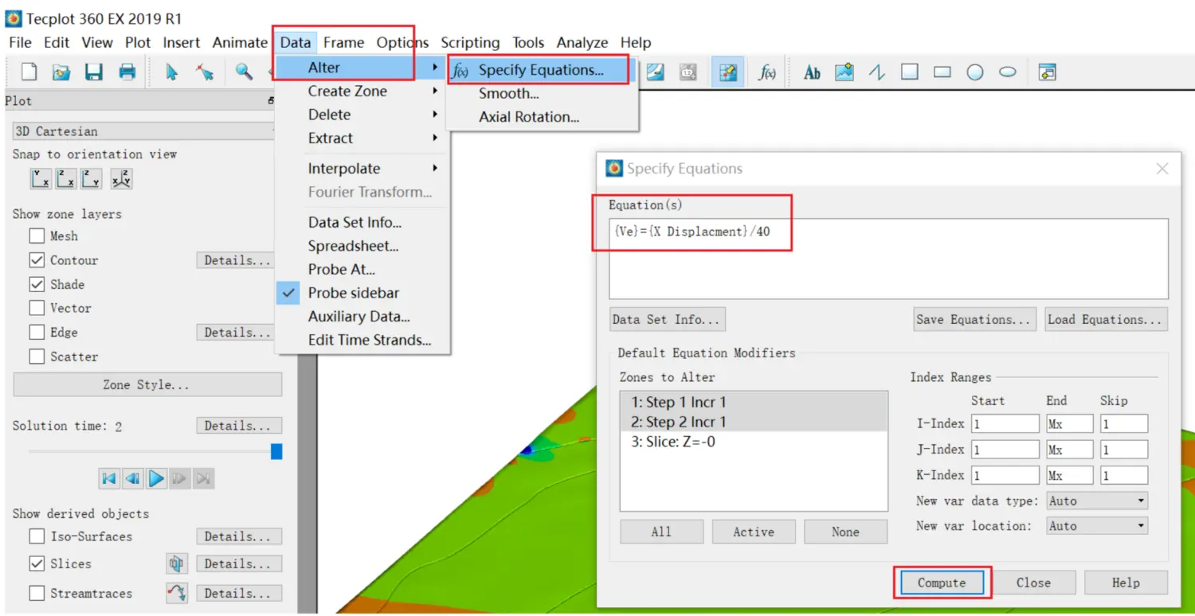Expand the Create Zone submenu
This screenshot has height=616, width=1195.
360,92
